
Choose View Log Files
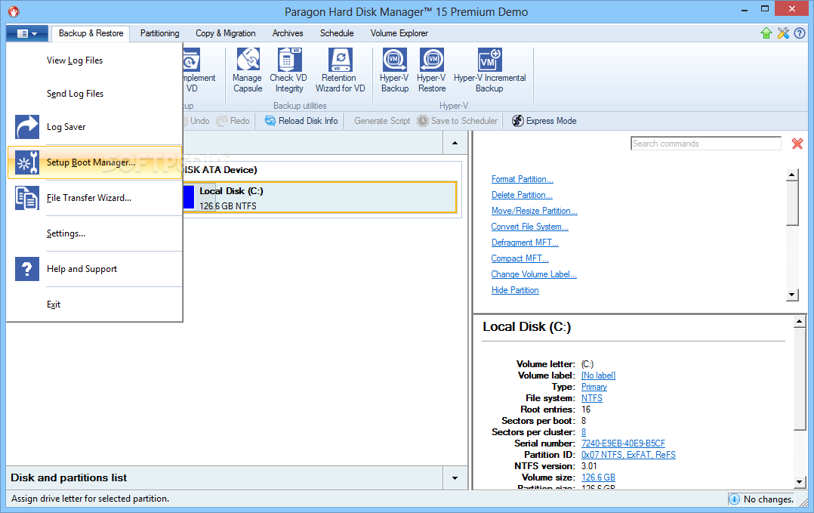point(94,60)
